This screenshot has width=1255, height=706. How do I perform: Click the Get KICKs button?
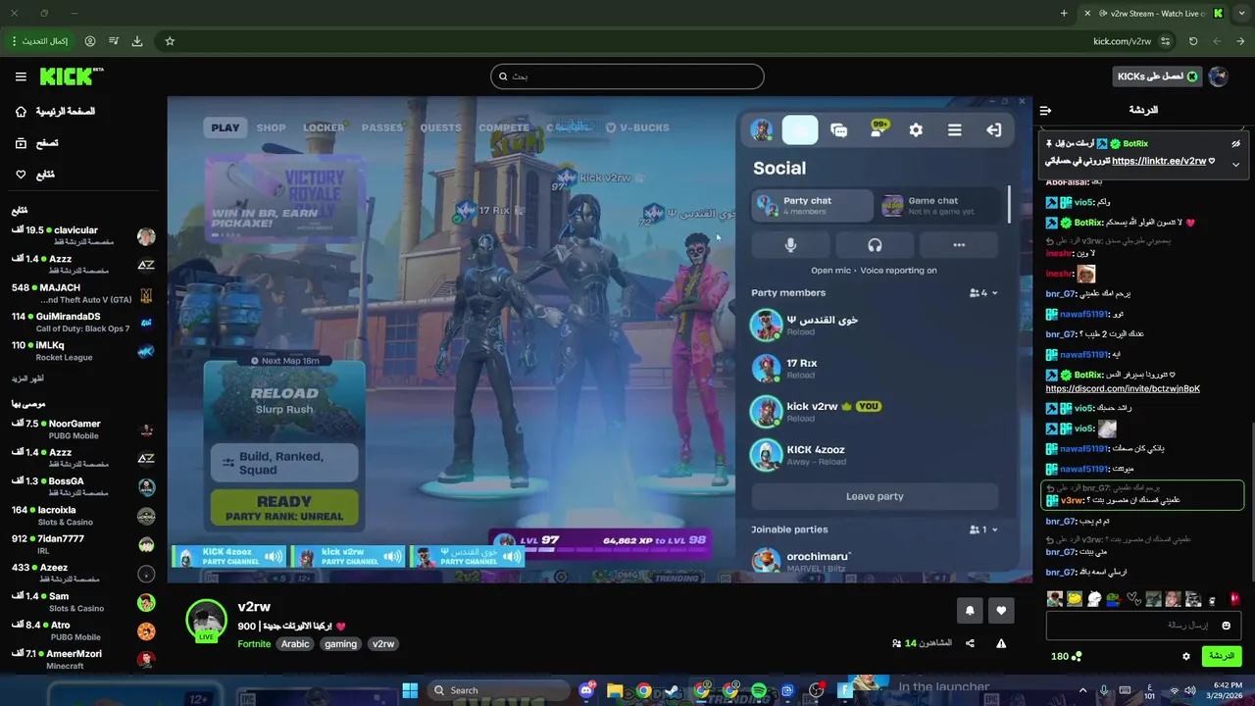1158,76
